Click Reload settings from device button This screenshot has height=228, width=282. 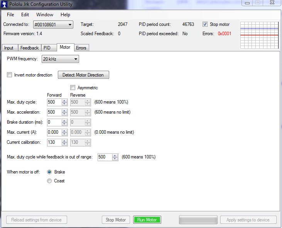37,220
